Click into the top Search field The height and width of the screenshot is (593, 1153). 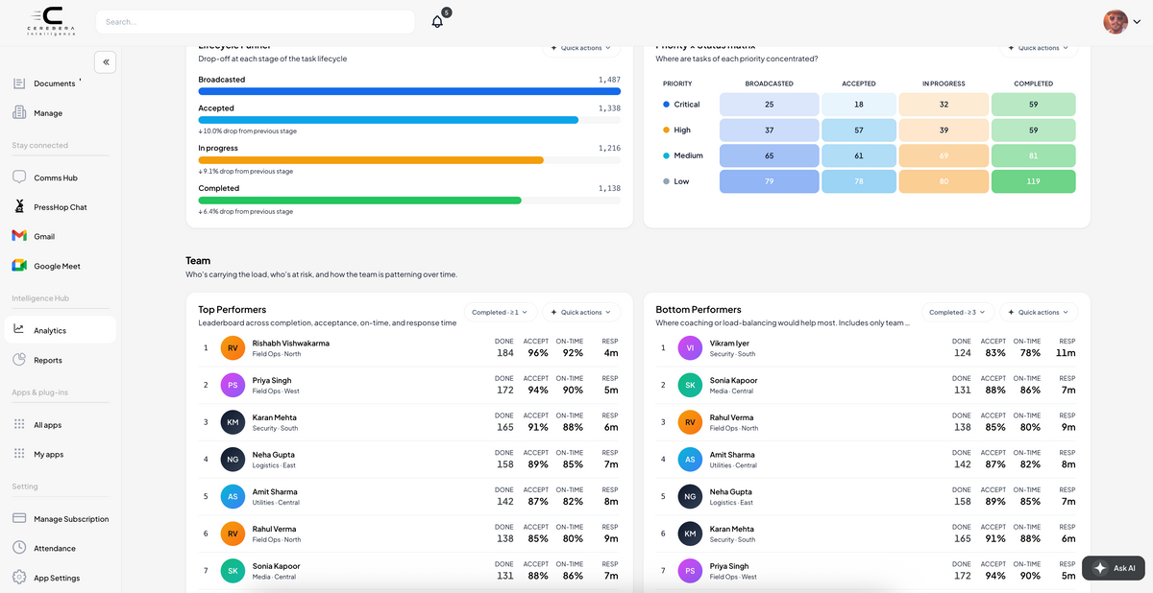pyautogui.click(x=255, y=21)
